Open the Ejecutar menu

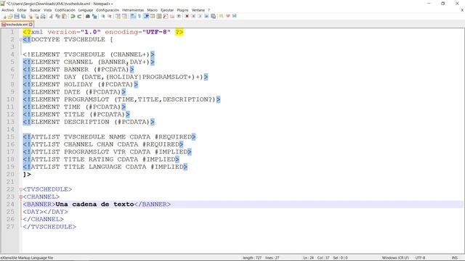click(x=167, y=10)
